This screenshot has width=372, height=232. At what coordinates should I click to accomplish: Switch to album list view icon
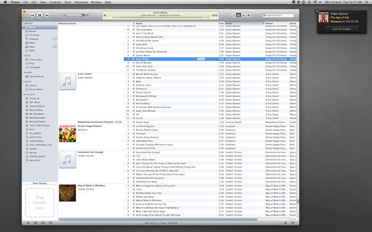pos(239,15)
